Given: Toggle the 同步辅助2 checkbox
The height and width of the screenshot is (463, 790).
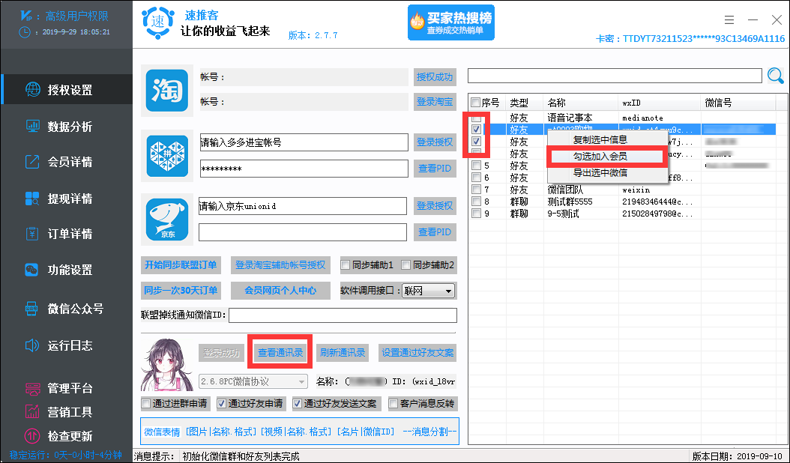Looking at the screenshot, I should pyautogui.click(x=406, y=264).
